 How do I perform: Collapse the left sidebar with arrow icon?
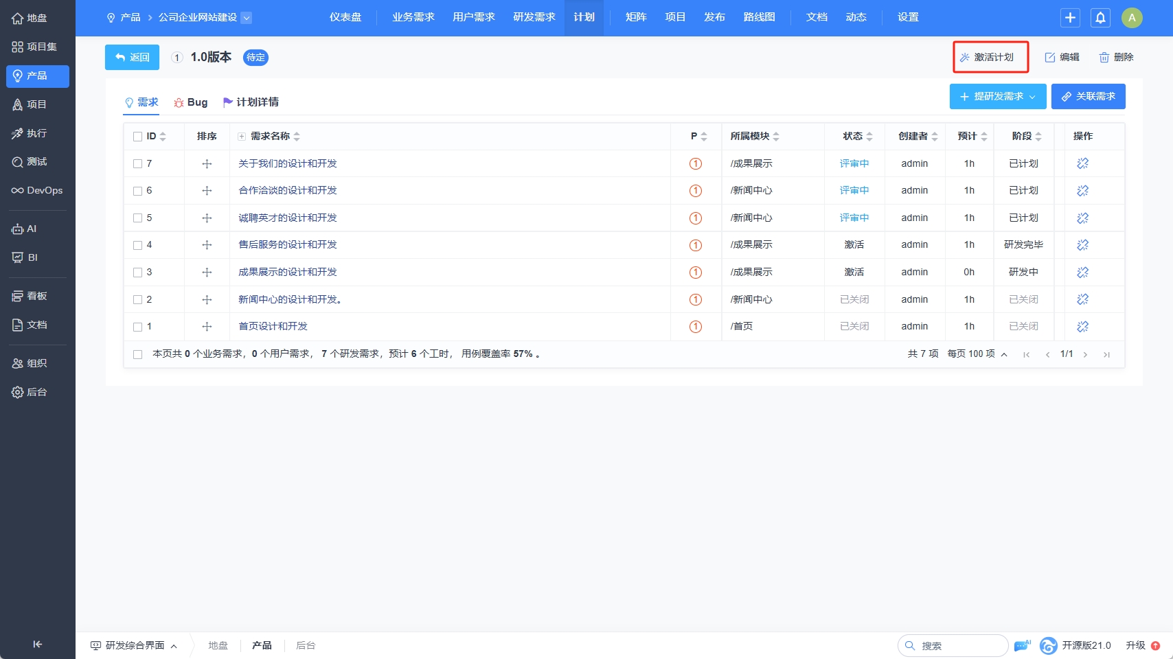pos(38,644)
